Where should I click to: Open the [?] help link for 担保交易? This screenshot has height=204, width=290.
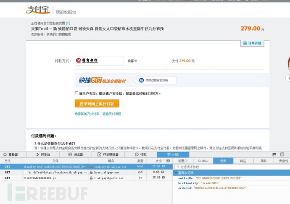[68, 23]
